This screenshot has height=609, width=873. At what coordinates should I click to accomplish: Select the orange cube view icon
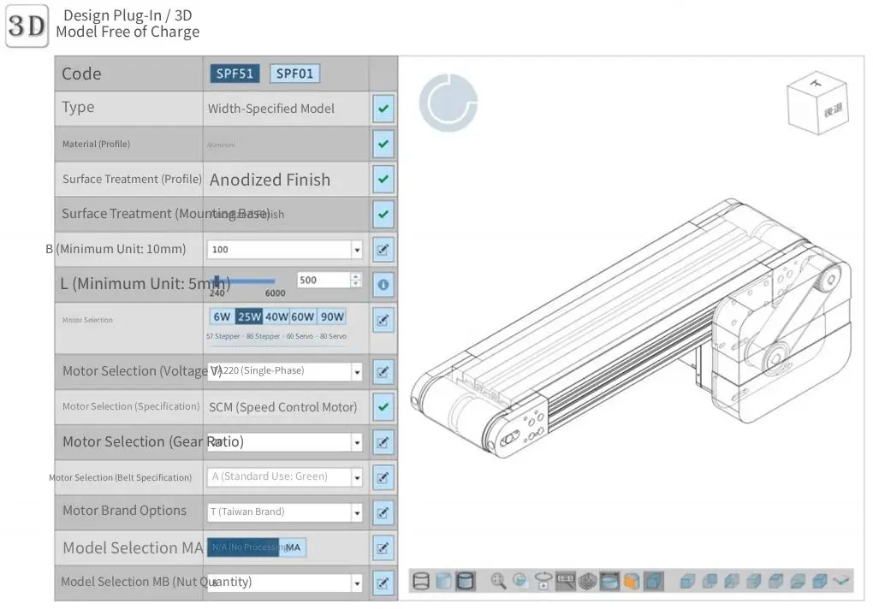[x=632, y=581]
